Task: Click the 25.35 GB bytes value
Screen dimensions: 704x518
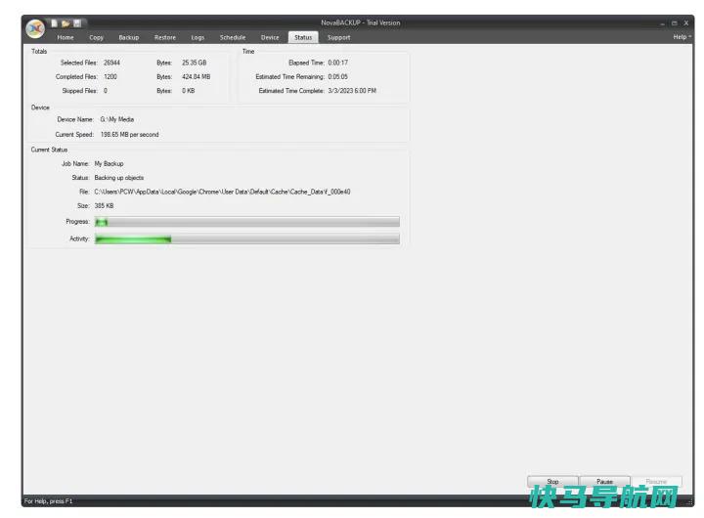Action: point(194,63)
